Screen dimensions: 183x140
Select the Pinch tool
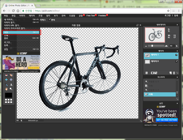point(11,80)
